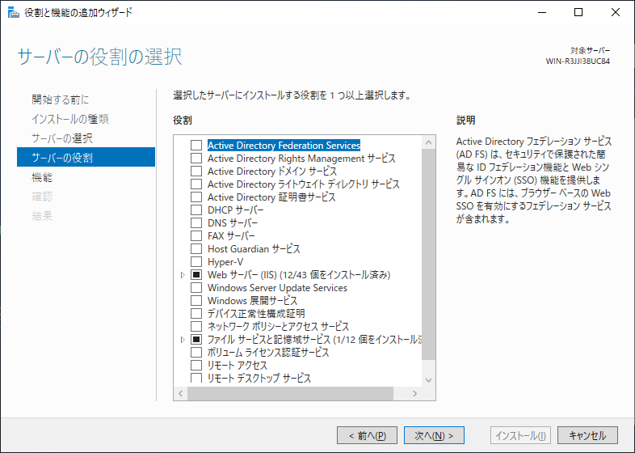This screenshot has width=635, height=453.
Task: Click server name WIN-R3JJI38UC84 text
Action: tap(578, 61)
